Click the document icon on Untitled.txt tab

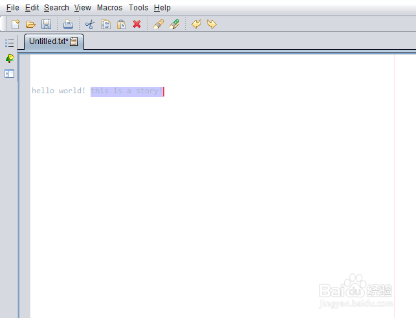point(74,41)
